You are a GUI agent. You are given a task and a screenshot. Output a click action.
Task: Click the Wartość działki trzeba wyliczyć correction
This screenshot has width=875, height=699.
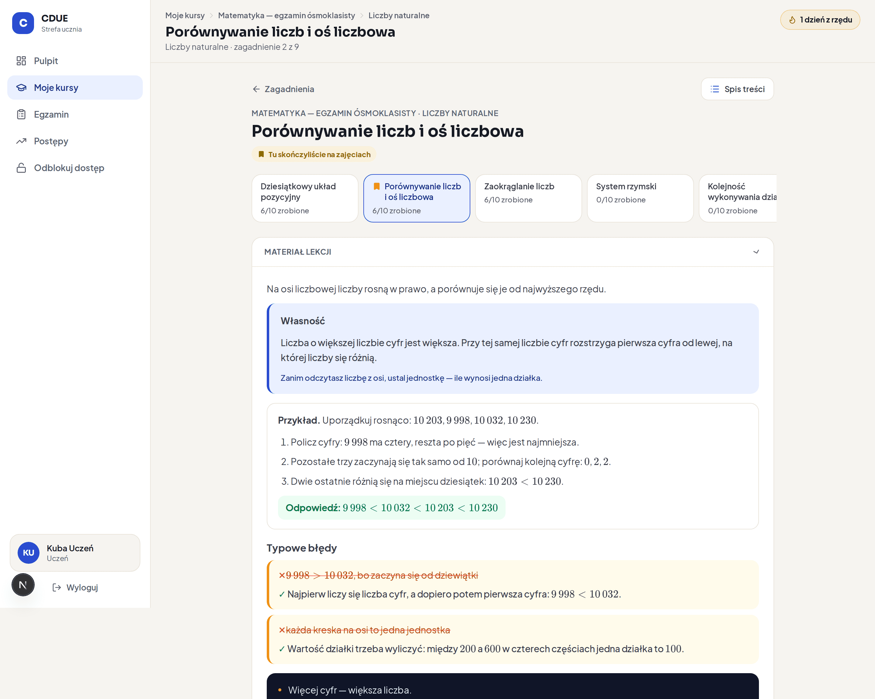pyautogui.click(x=481, y=649)
